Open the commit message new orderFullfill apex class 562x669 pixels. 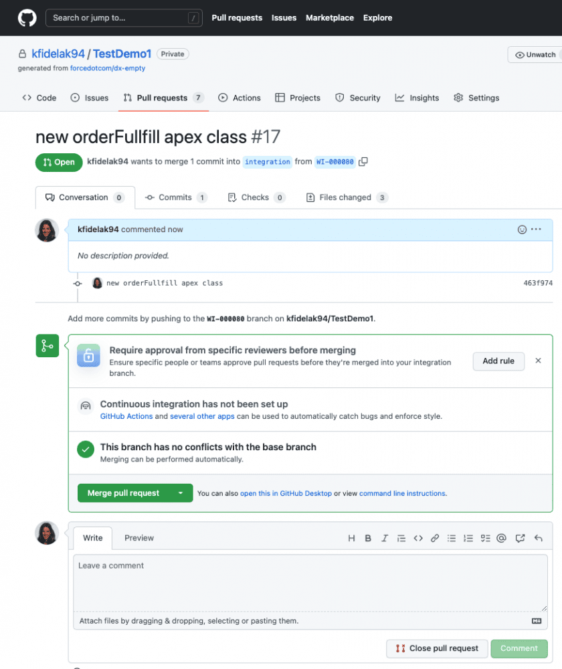(x=165, y=283)
